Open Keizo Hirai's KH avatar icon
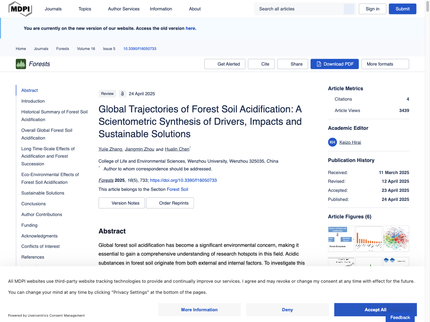This screenshot has height=322, width=430. click(332, 142)
